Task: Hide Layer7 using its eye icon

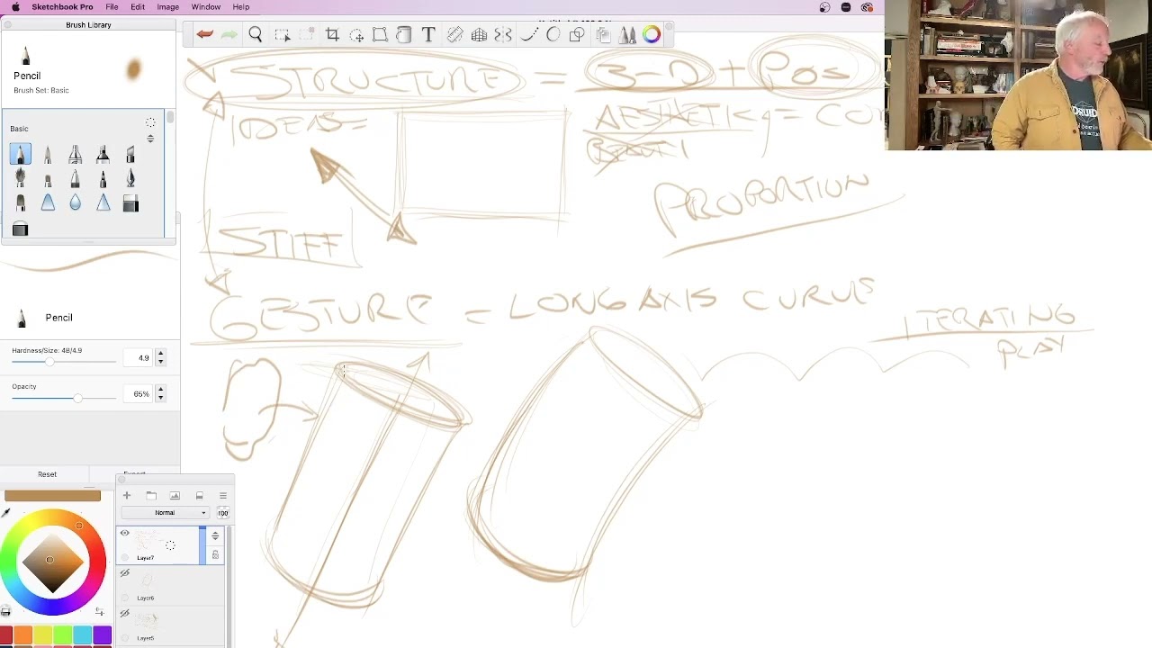Action: 124,534
